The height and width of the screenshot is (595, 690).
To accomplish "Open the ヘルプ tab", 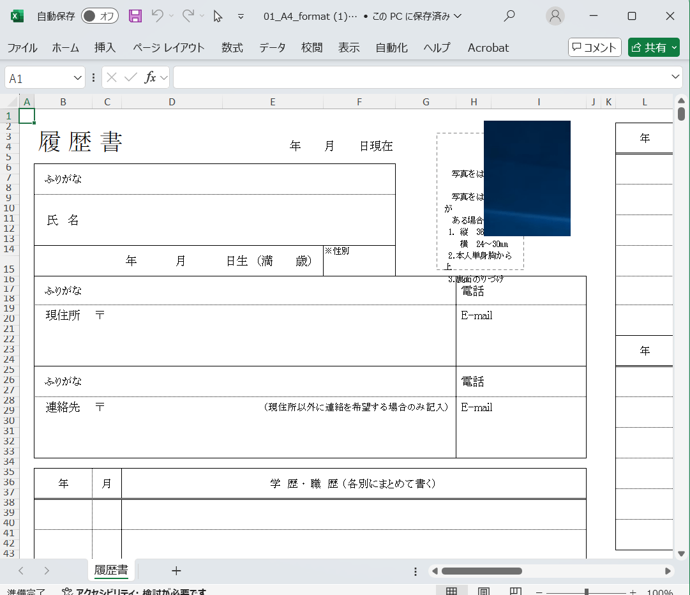I will pyautogui.click(x=437, y=47).
